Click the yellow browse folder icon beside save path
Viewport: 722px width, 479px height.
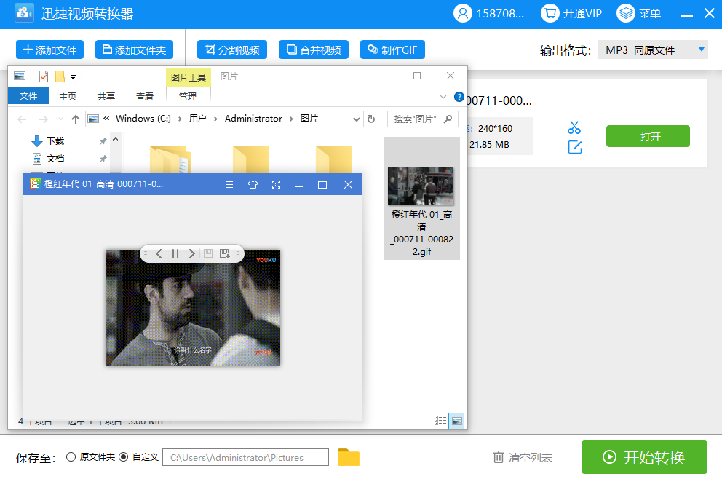pyautogui.click(x=349, y=457)
